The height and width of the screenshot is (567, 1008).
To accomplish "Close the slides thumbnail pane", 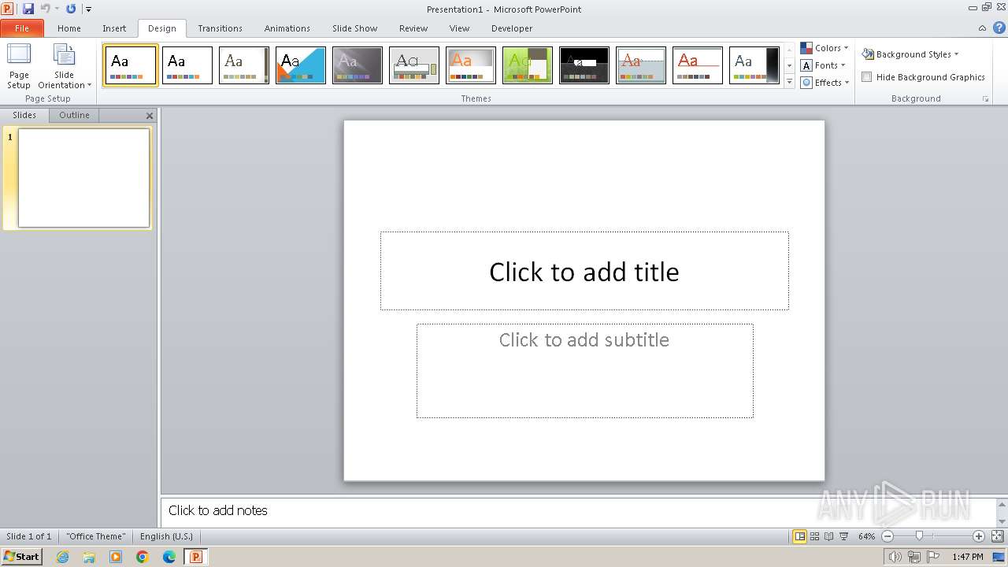I will [150, 116].
